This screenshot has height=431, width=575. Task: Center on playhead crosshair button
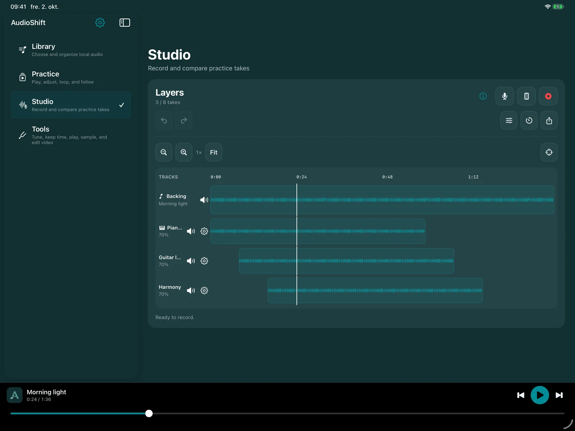coord(549,152)
